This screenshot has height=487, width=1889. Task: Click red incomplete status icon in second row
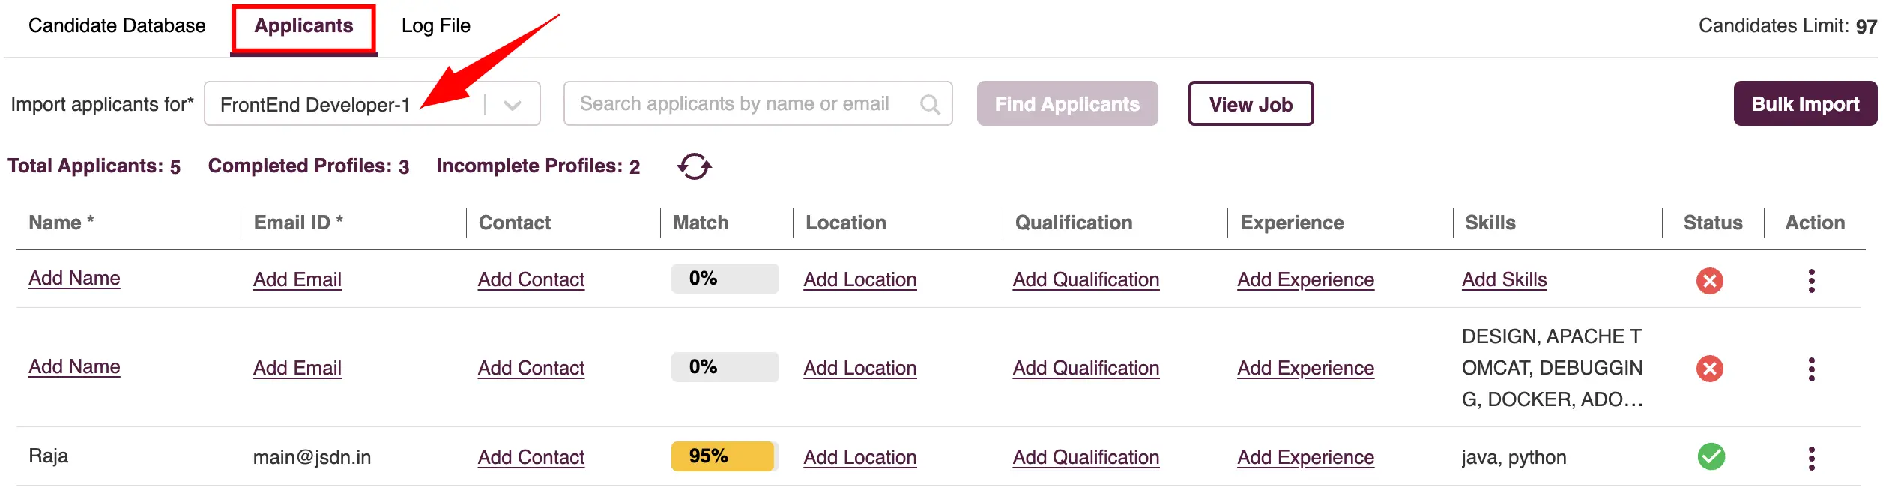coord(1709,369)
